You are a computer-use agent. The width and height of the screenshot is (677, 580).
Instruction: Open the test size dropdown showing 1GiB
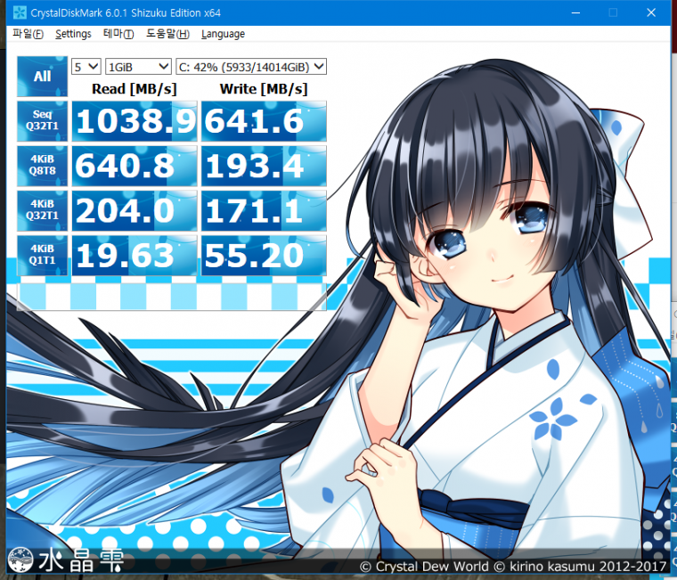pos(138,67)
